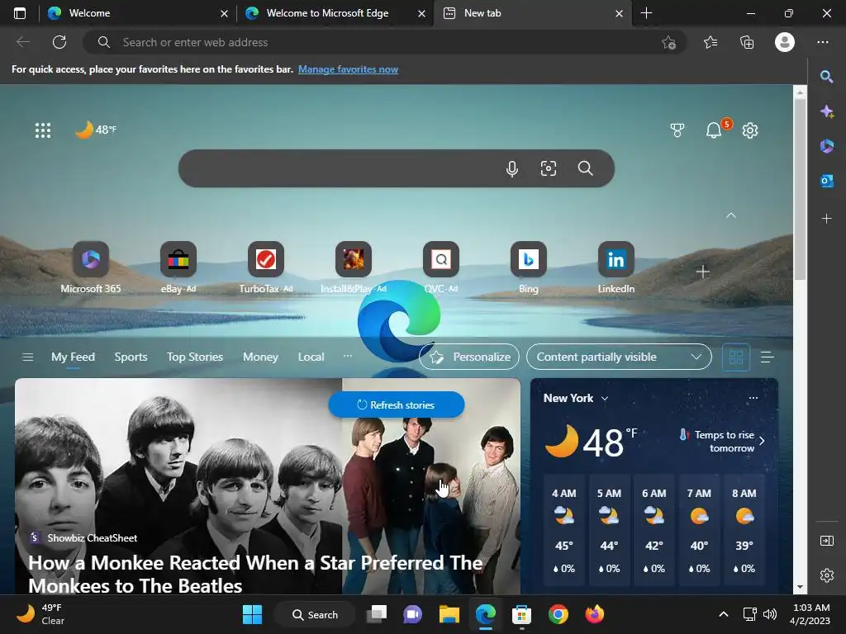Open the Monkee and Beatles headline article
Image resolution: width=846 pixels, height=634 pixels.
(255, 575)
